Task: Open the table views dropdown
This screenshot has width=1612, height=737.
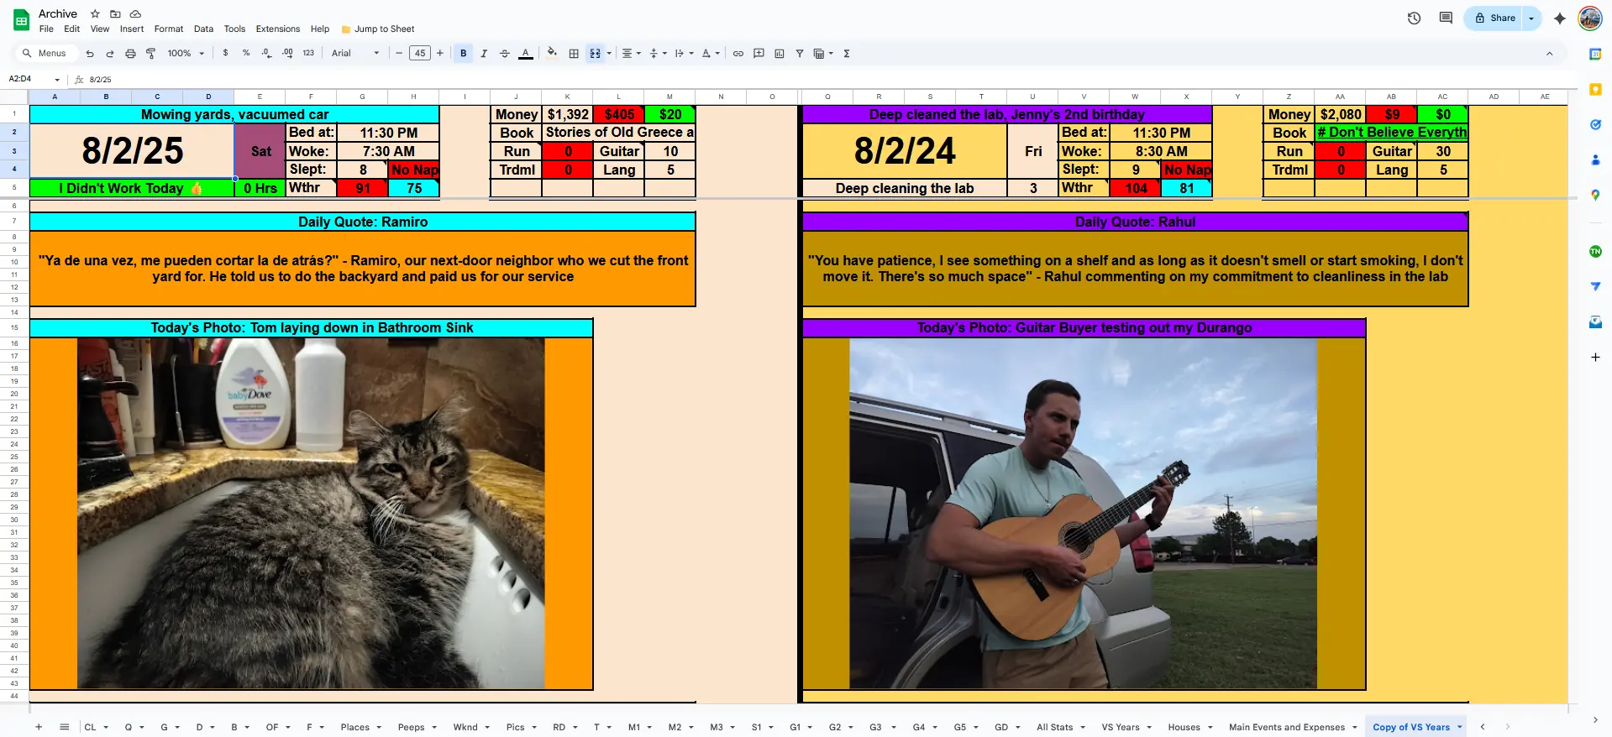Action: tap(823, 53)
